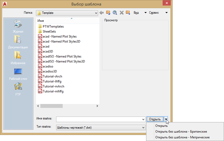
Task: Click the delete X toolbar icon
Action: [121, 13]
